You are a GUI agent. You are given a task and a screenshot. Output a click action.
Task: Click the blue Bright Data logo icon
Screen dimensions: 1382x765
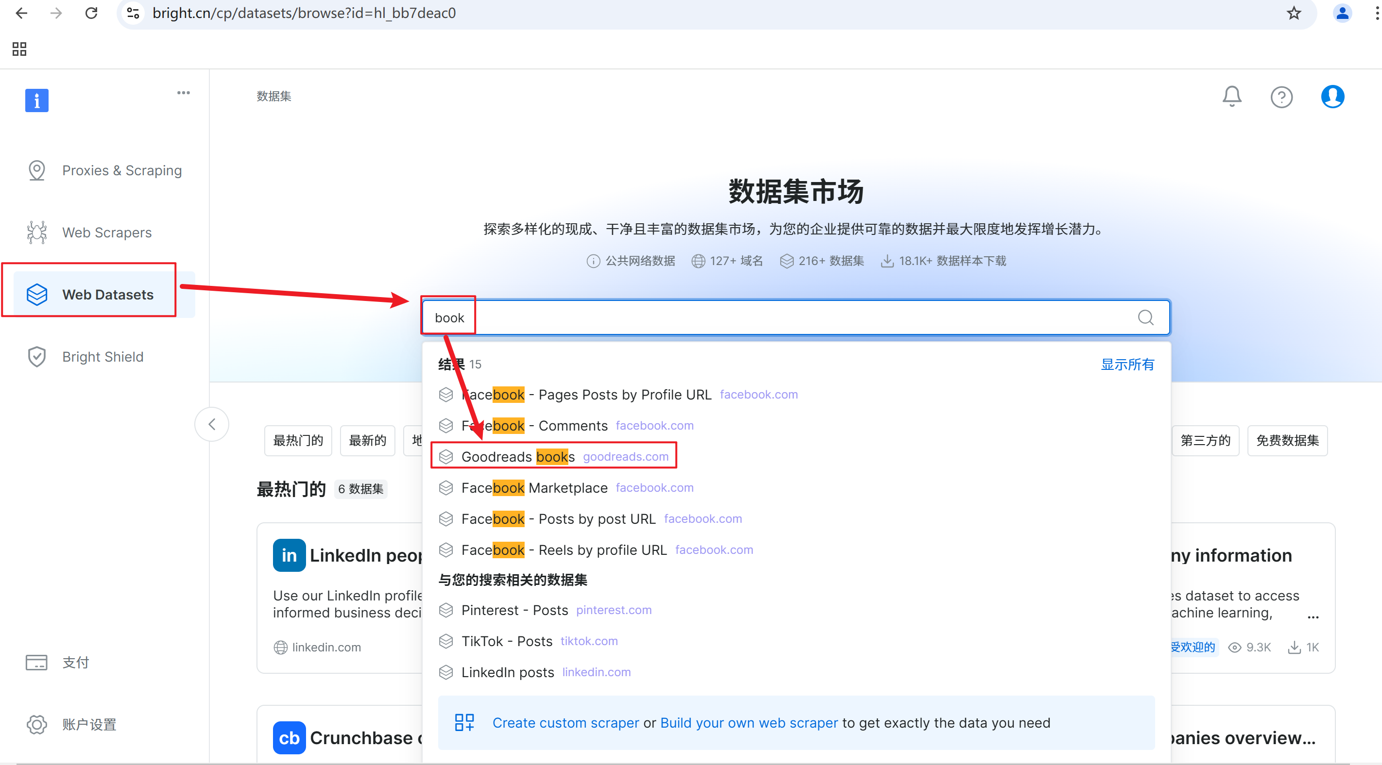tap(36, 100)
